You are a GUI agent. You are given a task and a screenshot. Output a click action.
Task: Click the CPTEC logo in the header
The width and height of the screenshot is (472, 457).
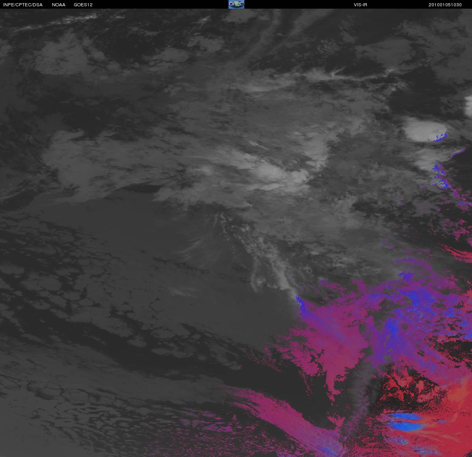(x=236, y=4)
